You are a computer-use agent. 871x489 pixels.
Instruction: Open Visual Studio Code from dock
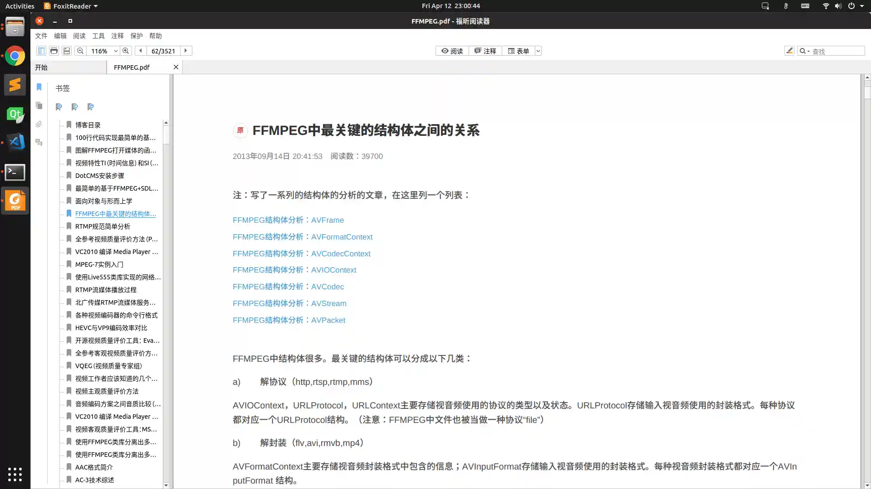click(15, 143)
